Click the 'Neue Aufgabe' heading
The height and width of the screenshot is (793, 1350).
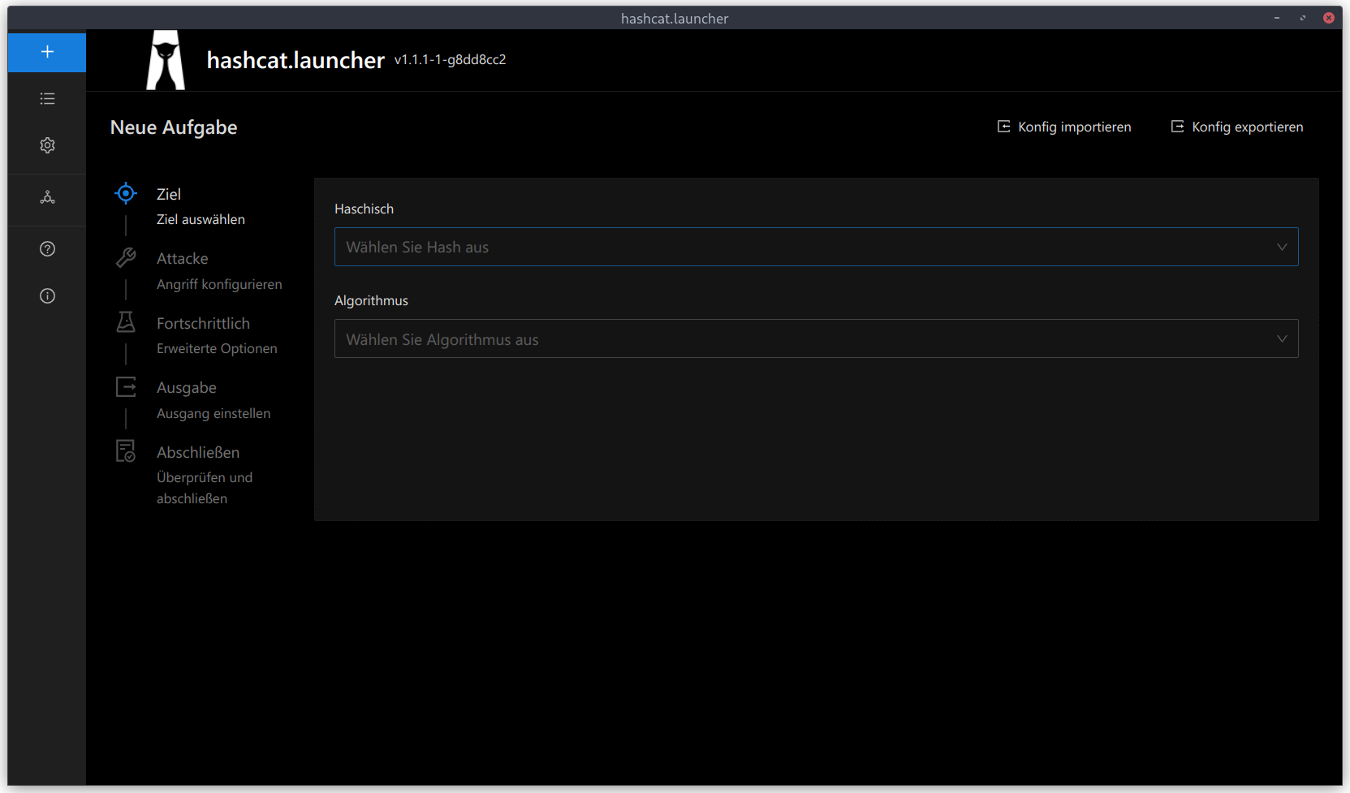coord(174,127)
